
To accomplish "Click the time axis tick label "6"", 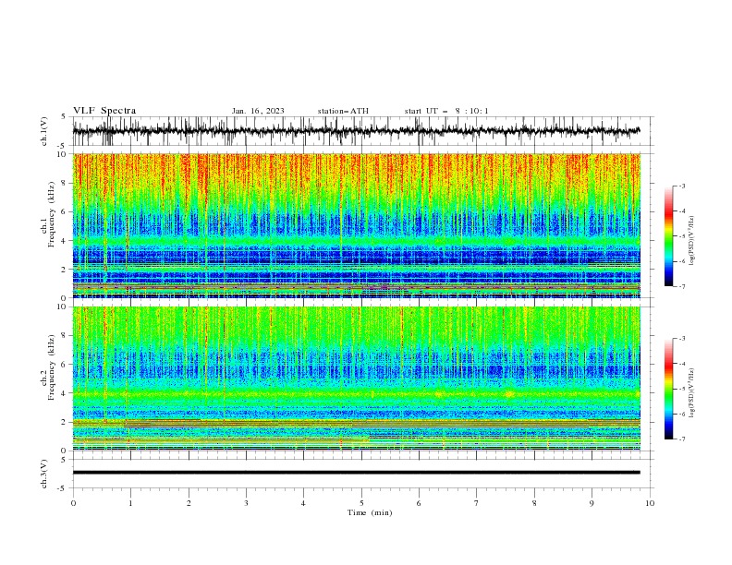I will [x=419, y=503].
